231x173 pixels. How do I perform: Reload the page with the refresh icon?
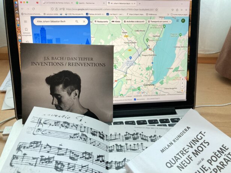pos(33,9)
